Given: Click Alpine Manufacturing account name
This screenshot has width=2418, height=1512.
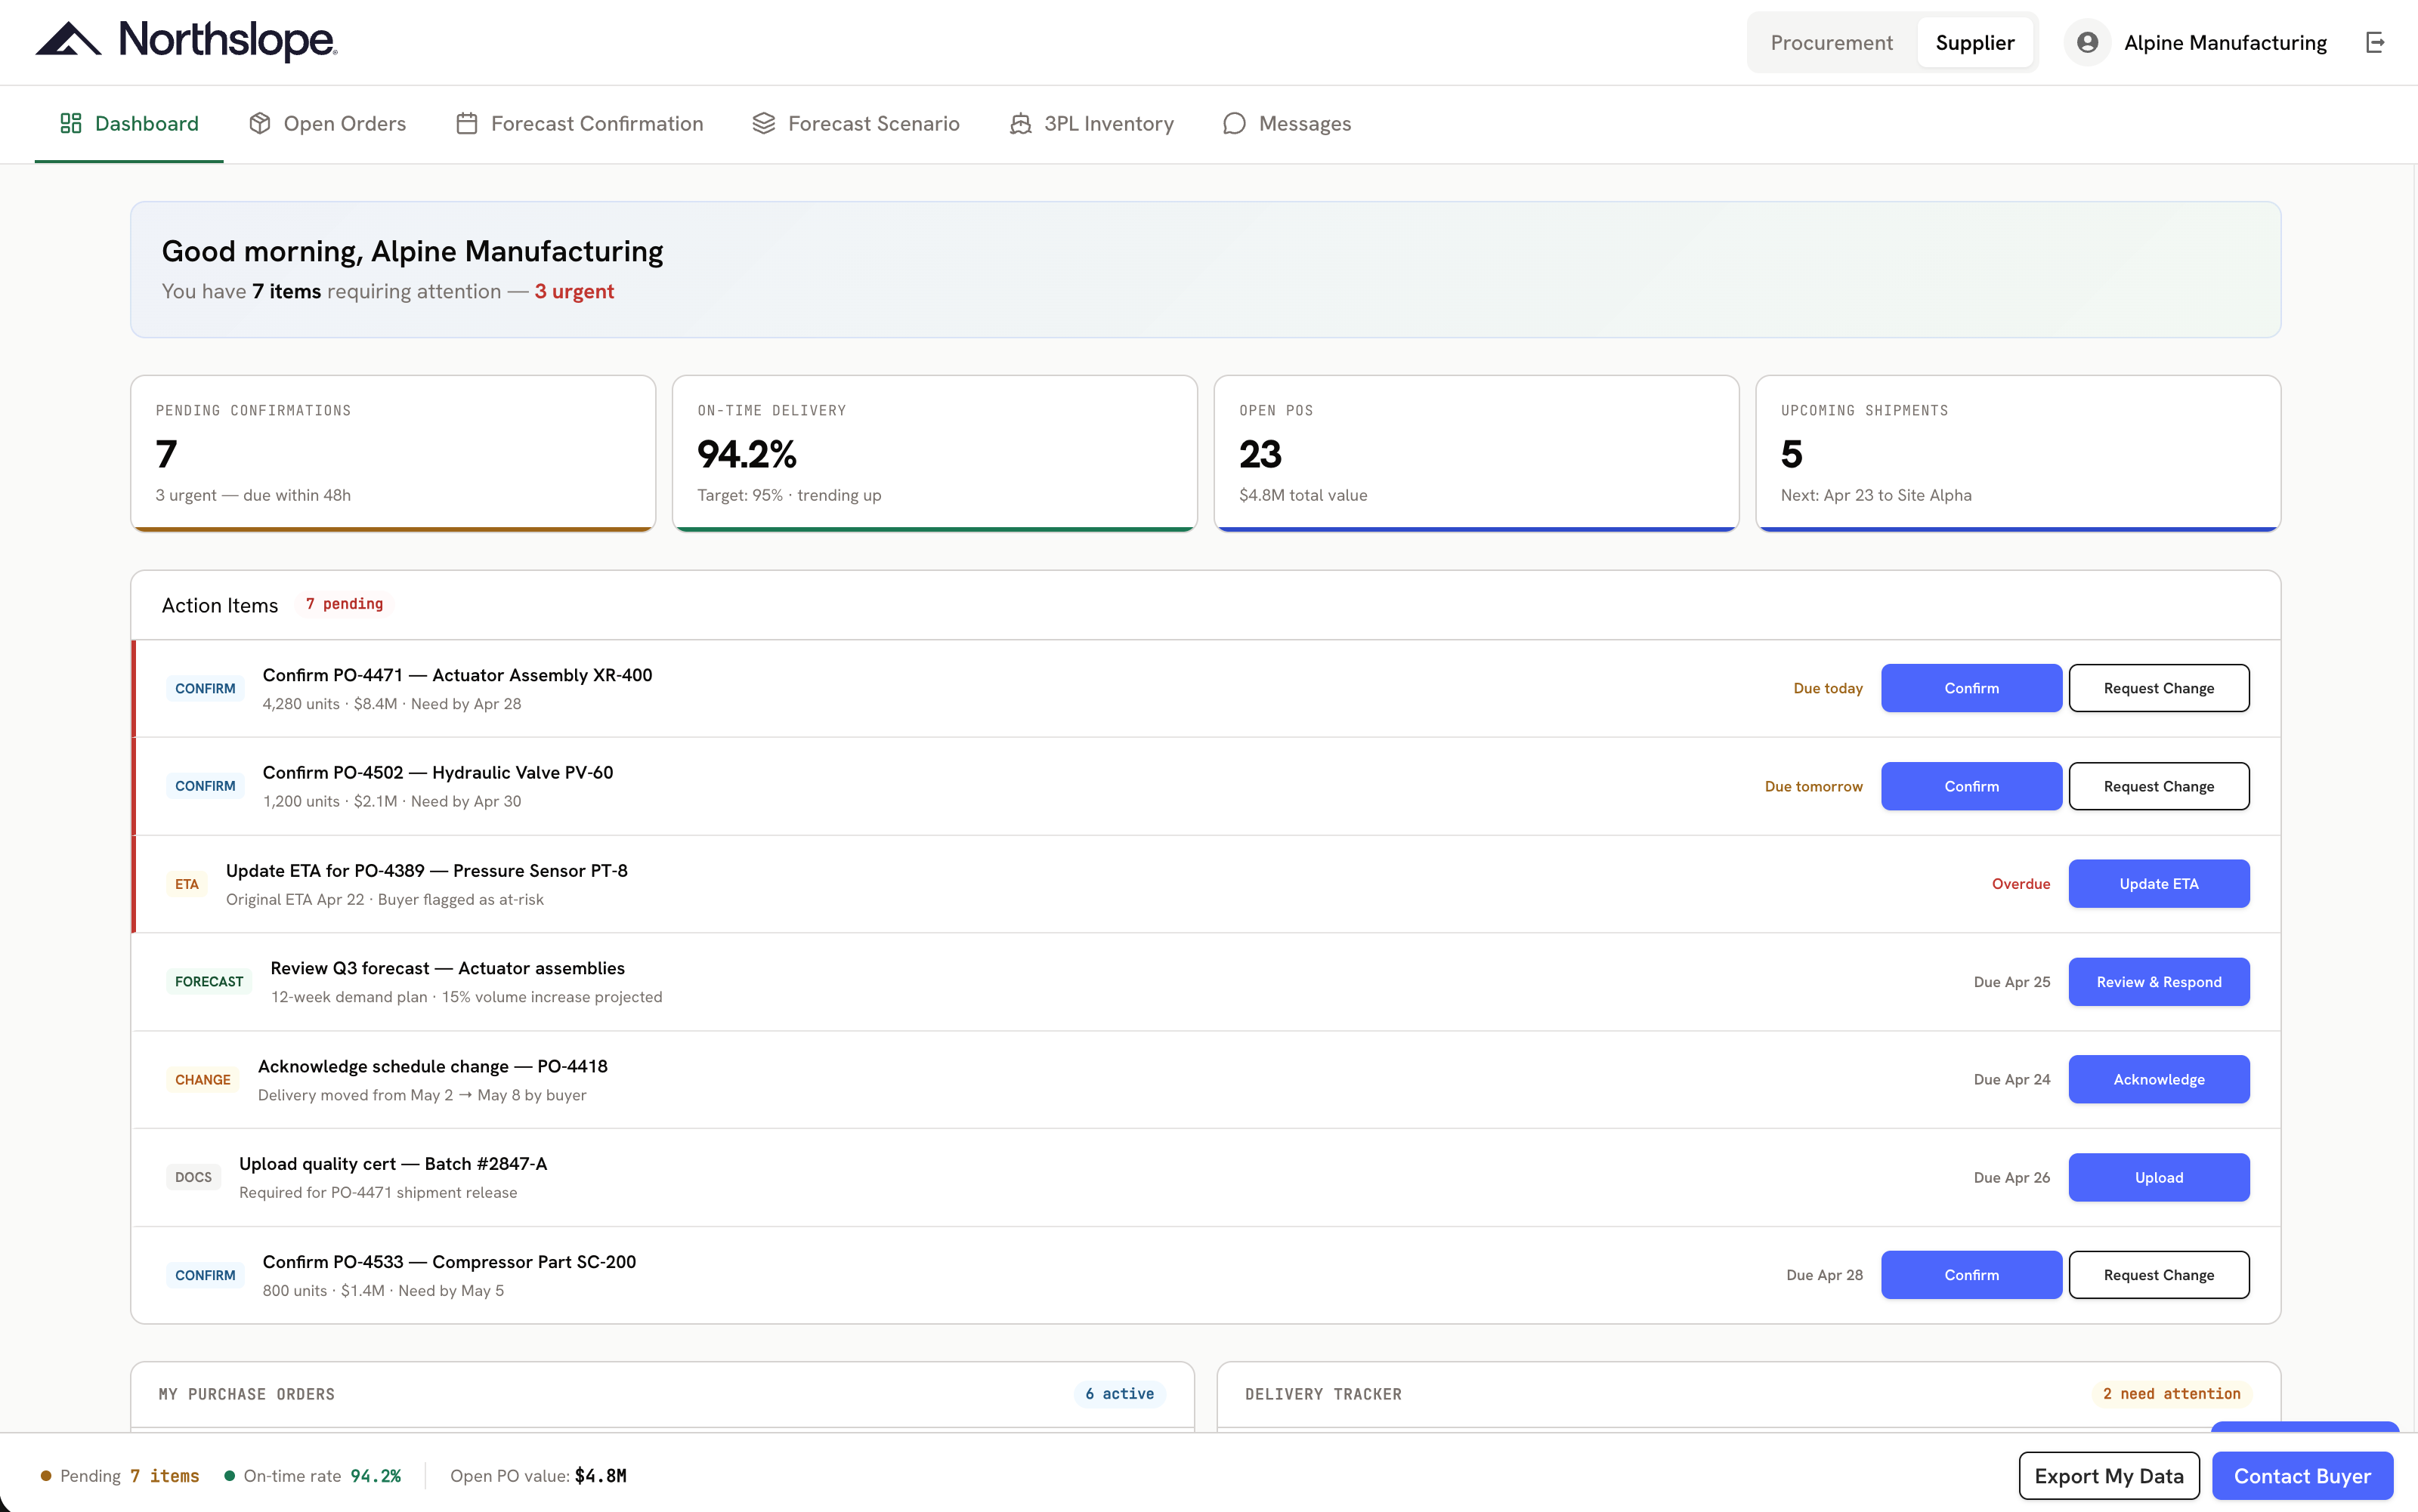Looking at the screenshot, I should 2225,42.
